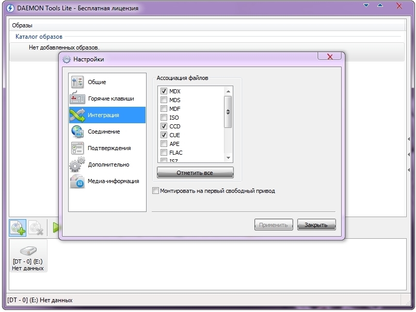
Task: Click the Remove image disc icon
Action: 36,228
